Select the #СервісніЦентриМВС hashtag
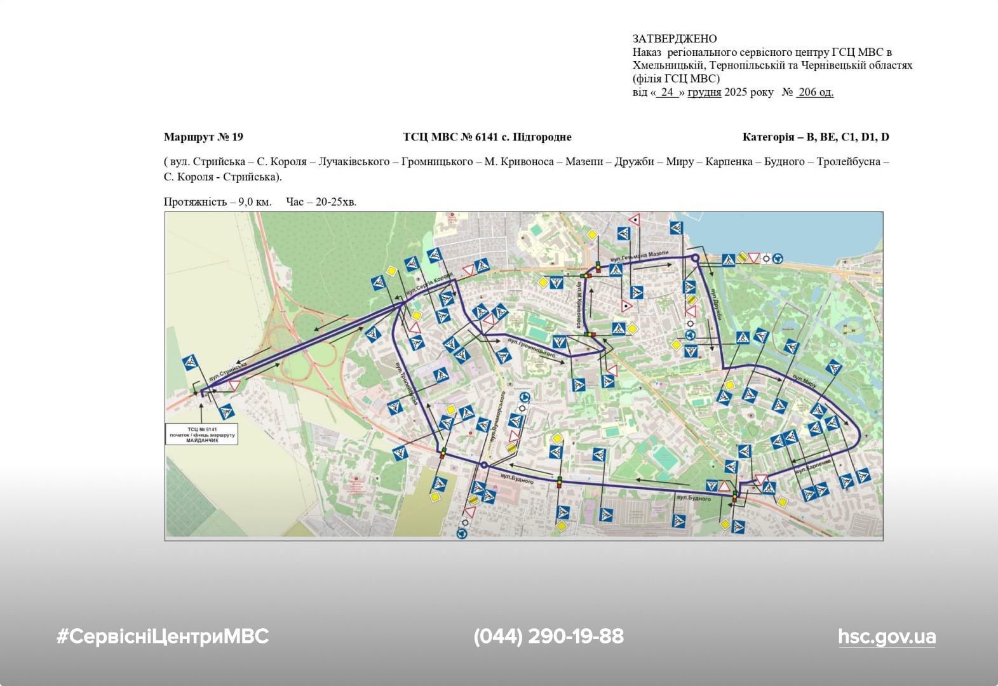Image resolution: width=998 pixels, height=686 pixels. tap(163, 636)
